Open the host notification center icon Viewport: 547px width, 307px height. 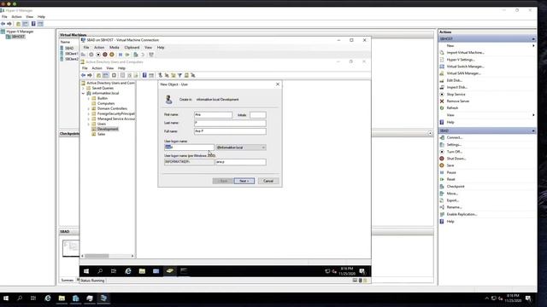point(528,298)
